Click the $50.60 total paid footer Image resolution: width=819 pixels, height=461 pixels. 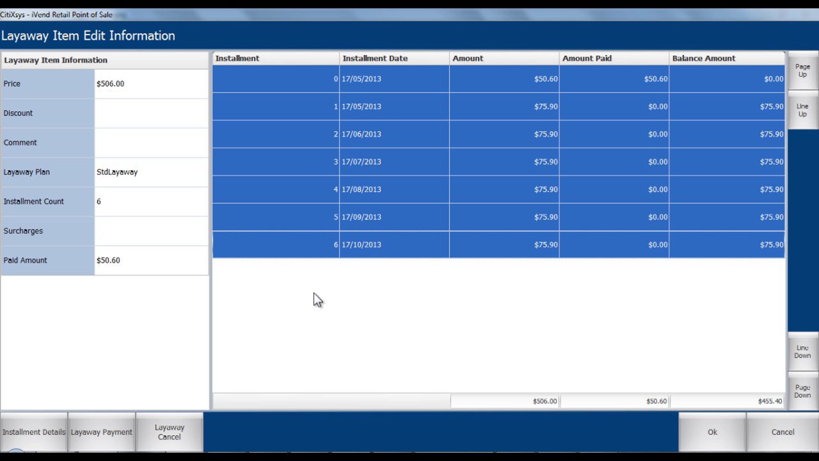(x=614, y=401)
